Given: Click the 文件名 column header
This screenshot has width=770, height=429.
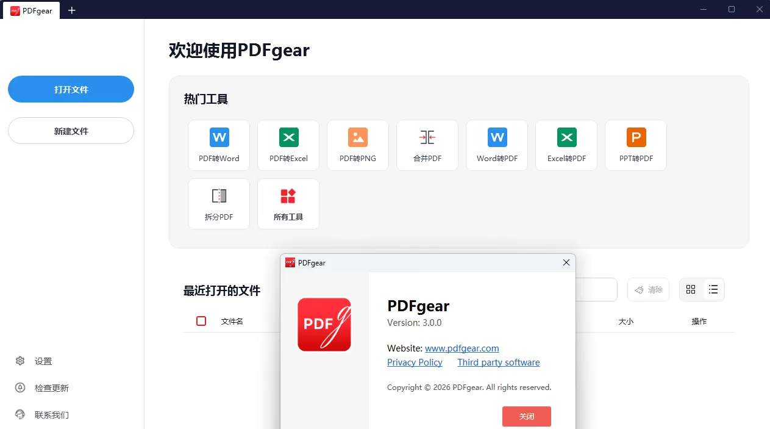Looking at the screenshot, I should pyautogui.click(x=232, y=321).
